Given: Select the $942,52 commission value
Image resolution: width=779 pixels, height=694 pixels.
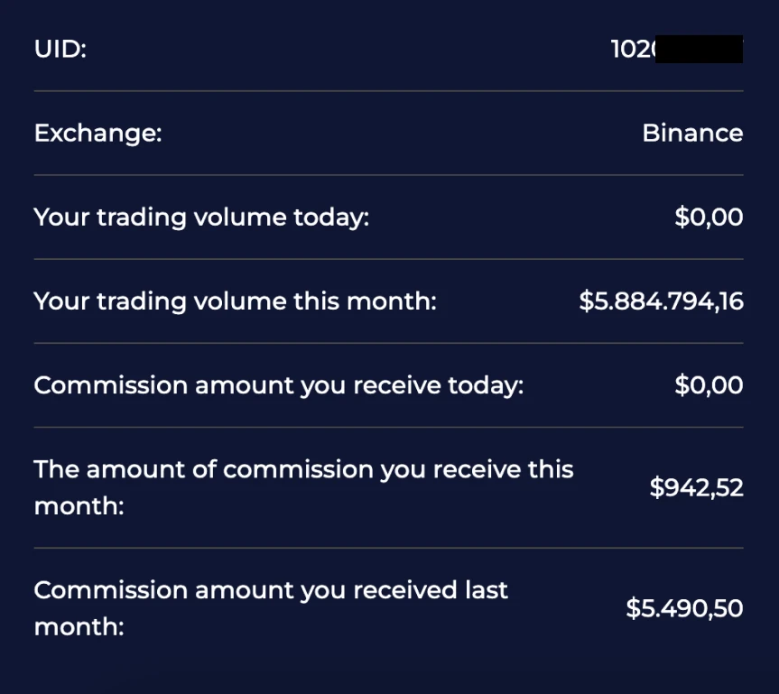Looking at the screenshot, I should [696, 488].
